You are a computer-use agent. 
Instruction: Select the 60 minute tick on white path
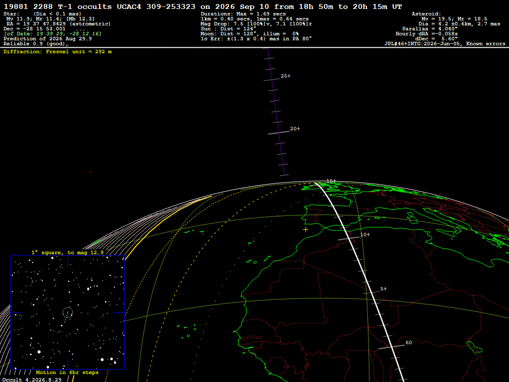392,347
